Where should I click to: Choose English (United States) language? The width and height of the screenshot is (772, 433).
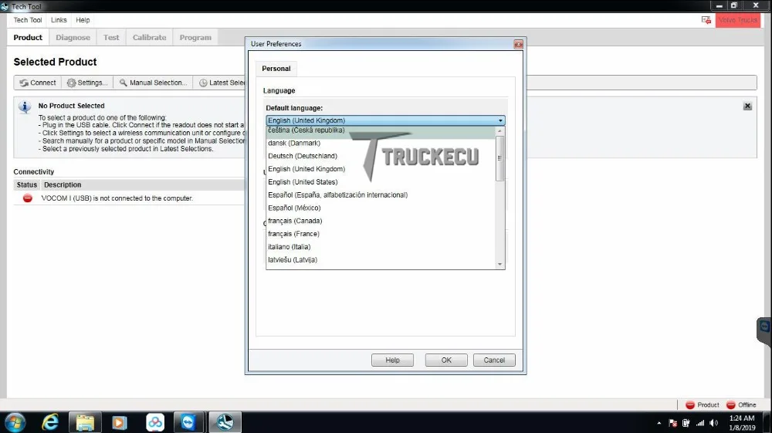(x=381, y=182)
